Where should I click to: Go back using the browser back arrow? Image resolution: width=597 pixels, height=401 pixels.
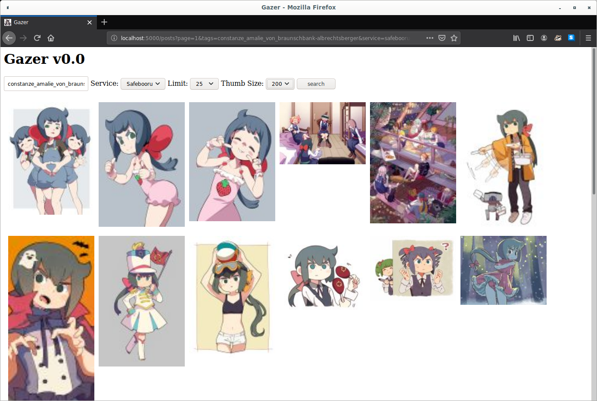coord(9,38)
